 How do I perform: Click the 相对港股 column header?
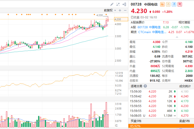185,22
